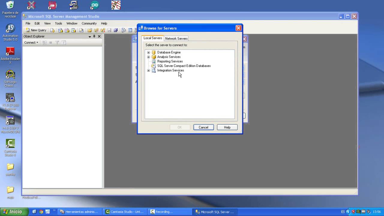Click the Inicio start button
384x216 pixels.
[14, 212]
